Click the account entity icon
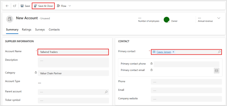This screenshot has height=106, width=227. coord(10,19)
